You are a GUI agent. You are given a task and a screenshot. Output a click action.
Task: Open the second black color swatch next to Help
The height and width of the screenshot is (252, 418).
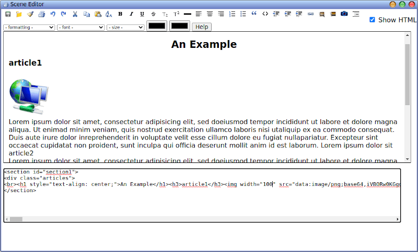pos(180,26)
